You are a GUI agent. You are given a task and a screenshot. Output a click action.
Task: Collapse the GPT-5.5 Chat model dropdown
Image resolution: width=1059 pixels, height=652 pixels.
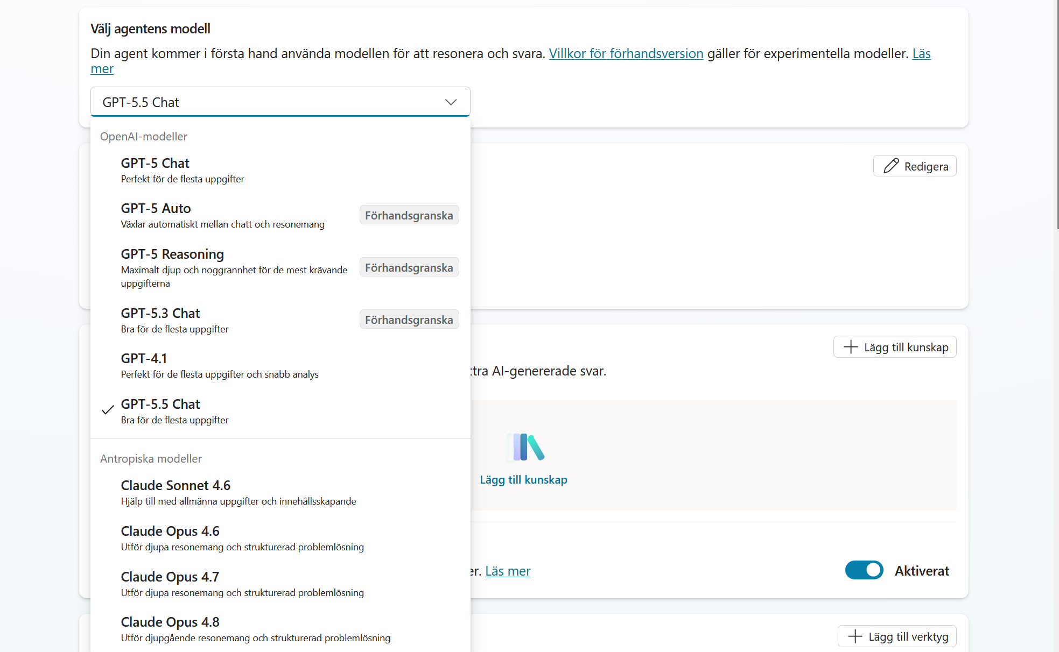[280, 102]
